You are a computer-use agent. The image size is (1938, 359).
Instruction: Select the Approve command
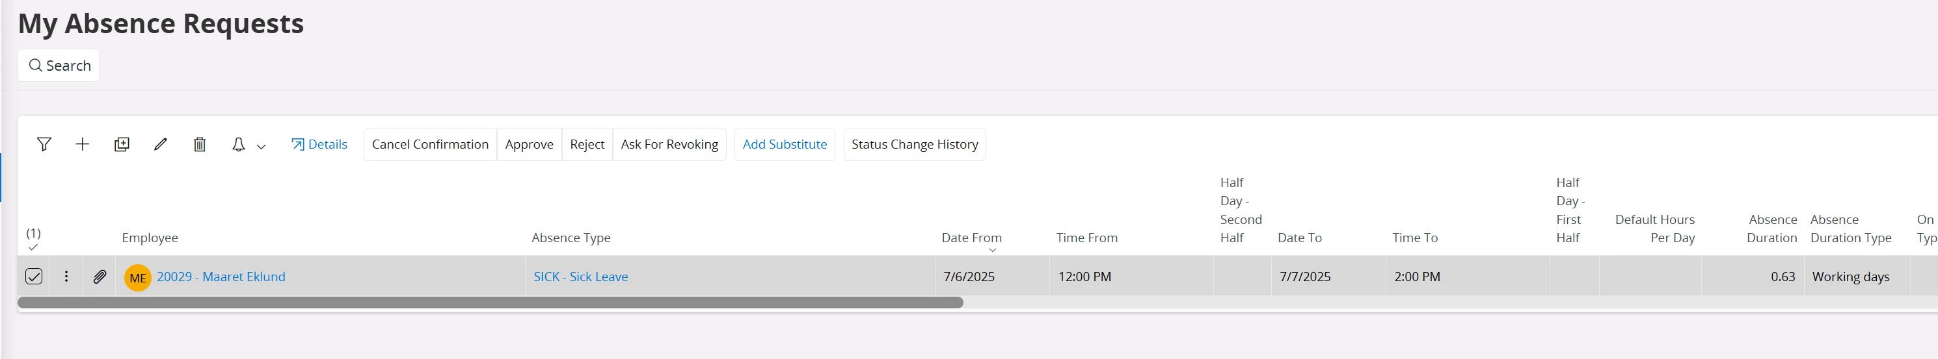point(530,144)
